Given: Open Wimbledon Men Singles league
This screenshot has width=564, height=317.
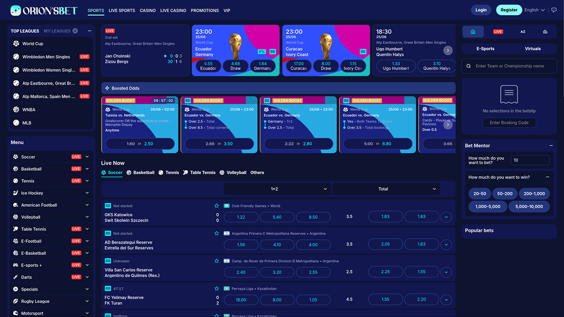Looking at the screenshot, I should (51, 57).
